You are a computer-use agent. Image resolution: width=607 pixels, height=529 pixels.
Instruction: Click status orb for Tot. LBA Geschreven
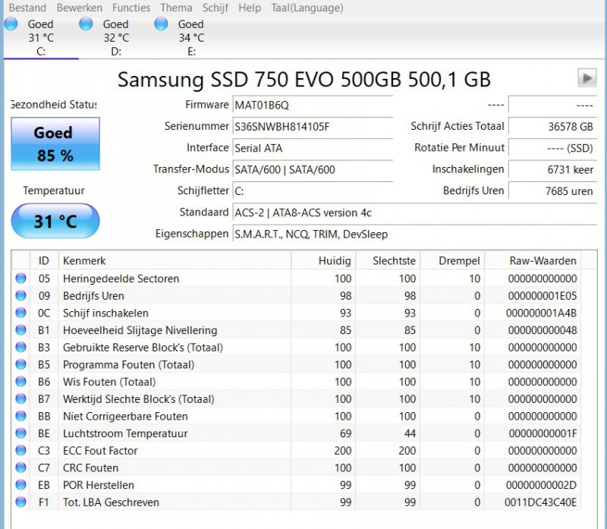click(21, 502)
